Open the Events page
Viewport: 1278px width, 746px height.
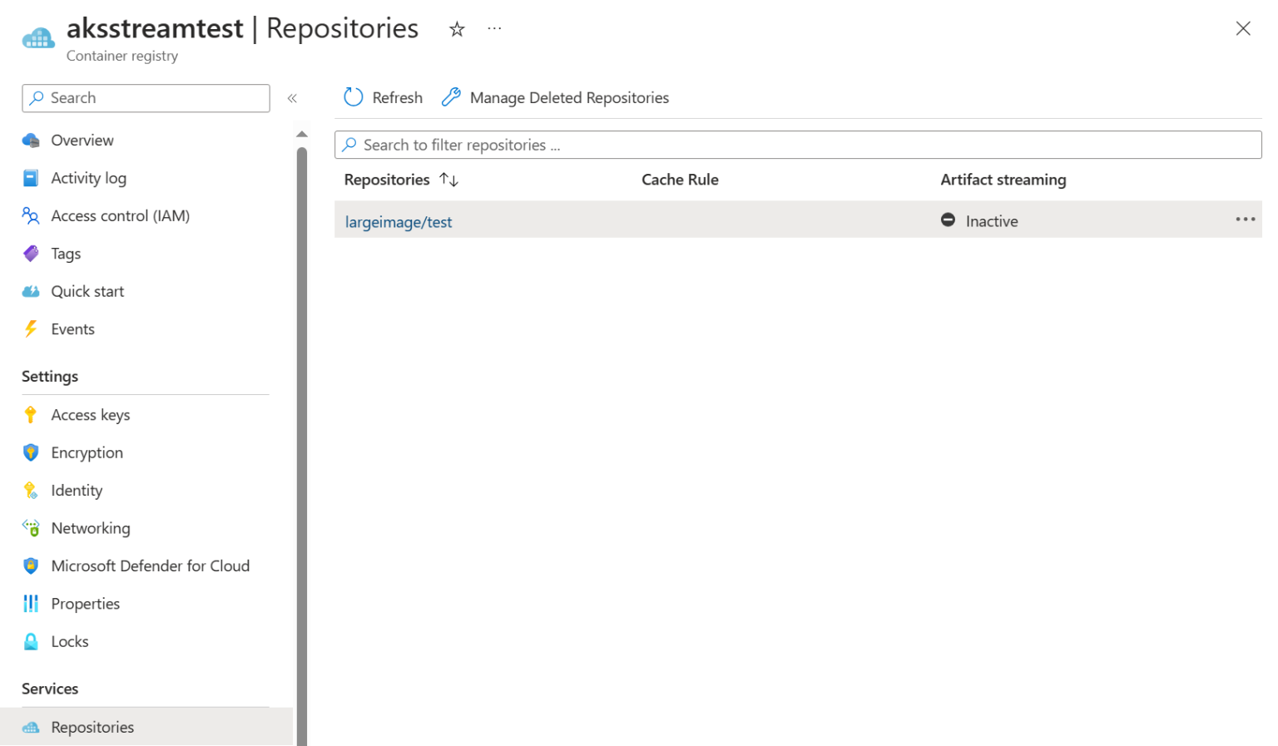(x=72, y=329)
